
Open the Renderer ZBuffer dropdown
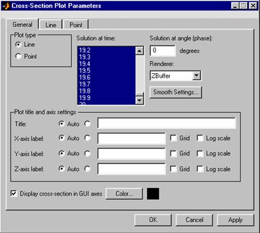197,76
